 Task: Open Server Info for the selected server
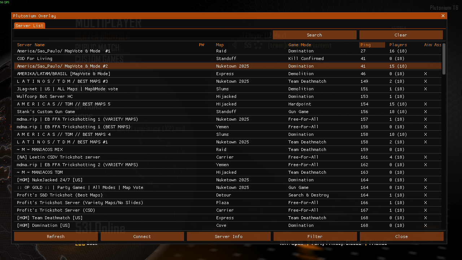pos(228,237)
